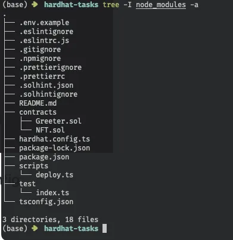Click NFT.sol under contracts
Screen dimensions: 233x240
pos(50,130)
